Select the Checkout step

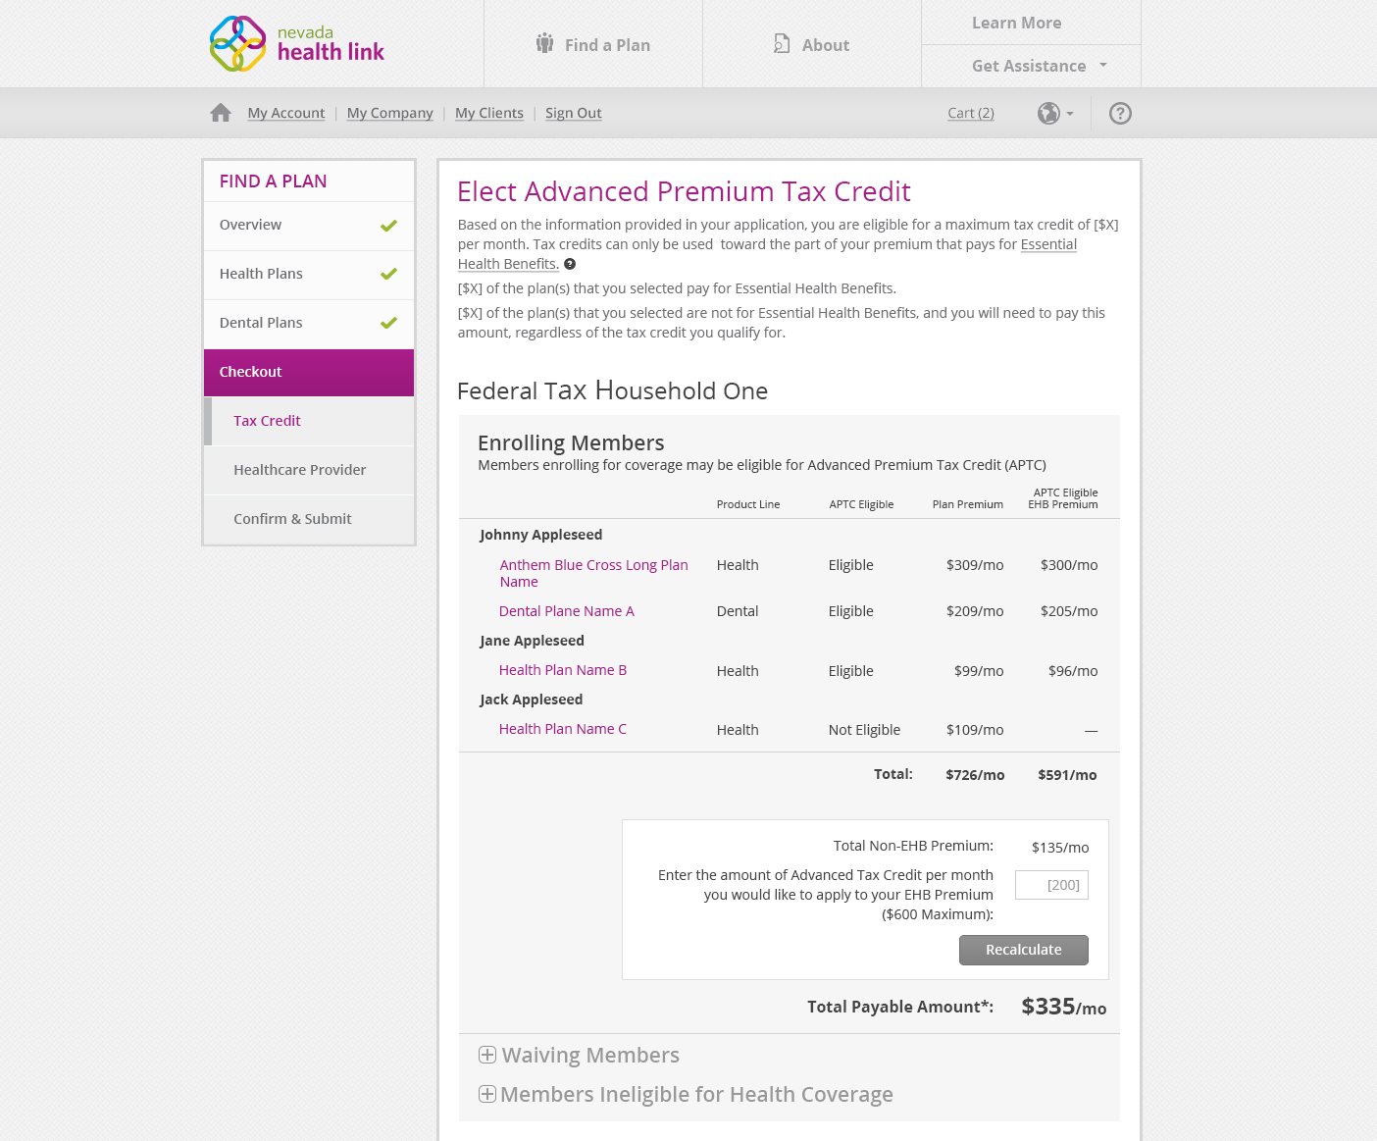[x=309, y=373]
